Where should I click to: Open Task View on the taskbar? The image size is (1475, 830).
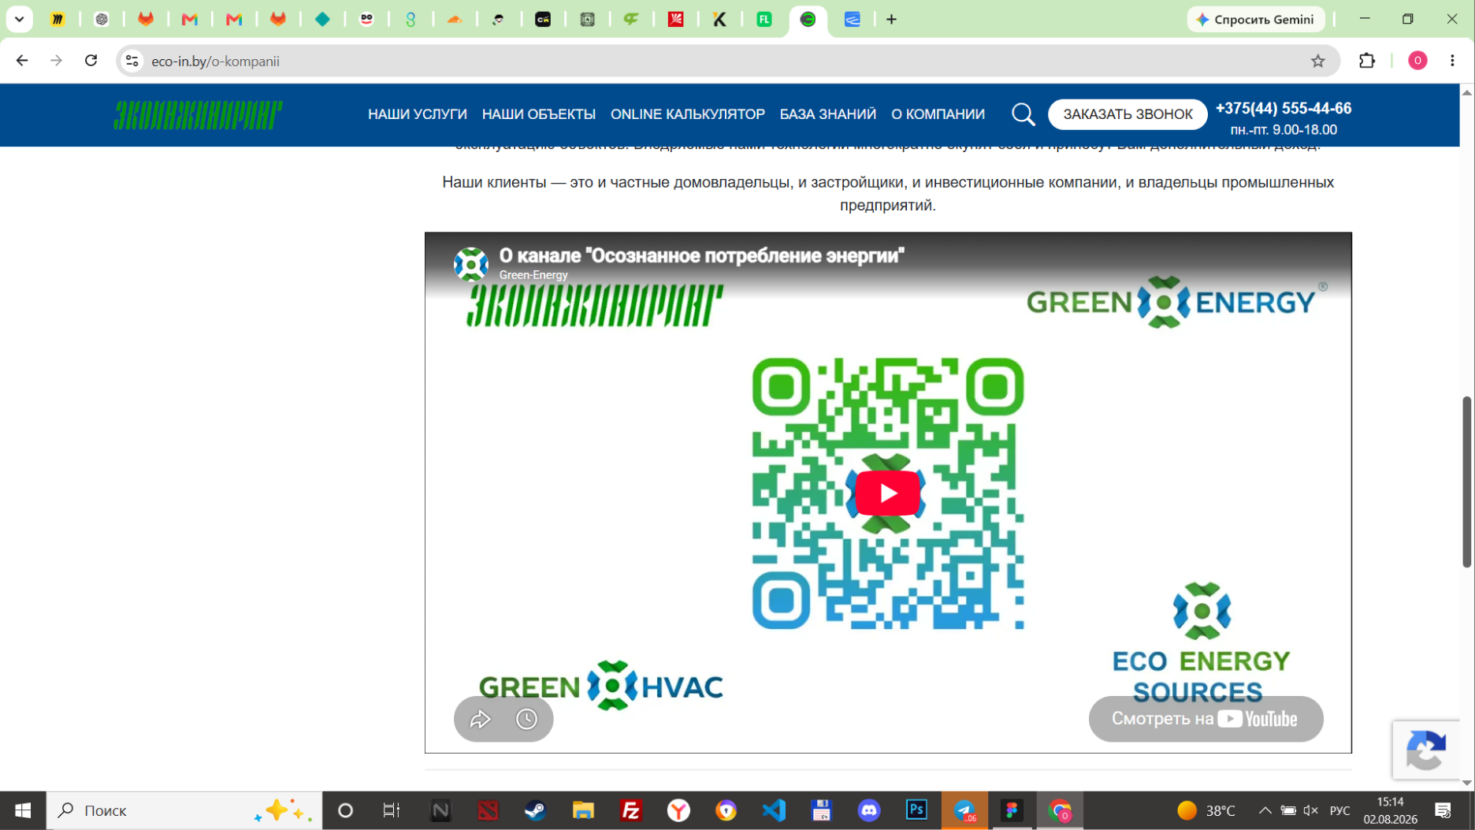(x=392, y=810)
